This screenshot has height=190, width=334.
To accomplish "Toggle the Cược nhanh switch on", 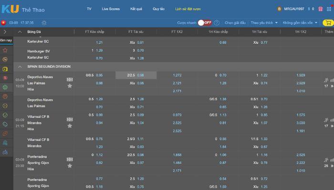I will (205, 22).
